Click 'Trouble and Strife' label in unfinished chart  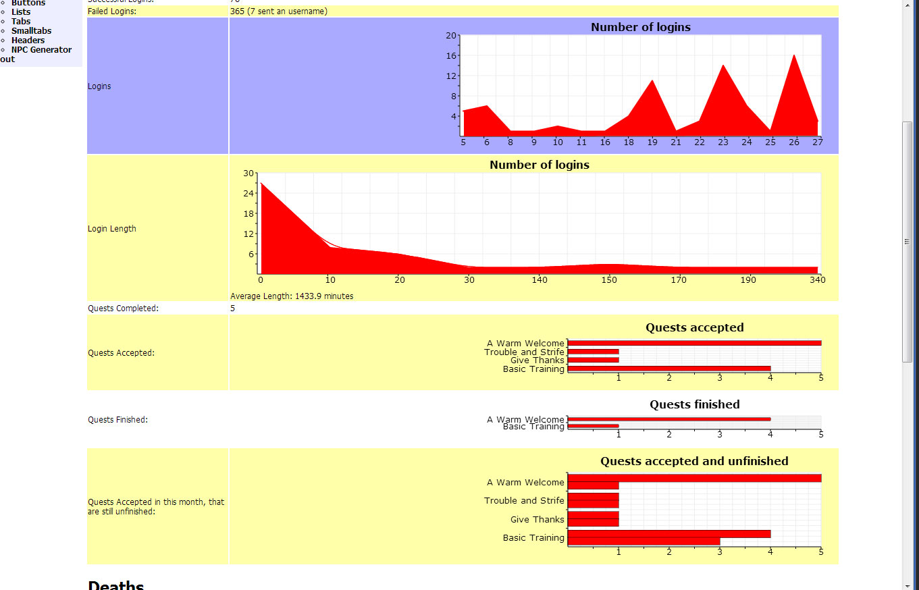524,501
